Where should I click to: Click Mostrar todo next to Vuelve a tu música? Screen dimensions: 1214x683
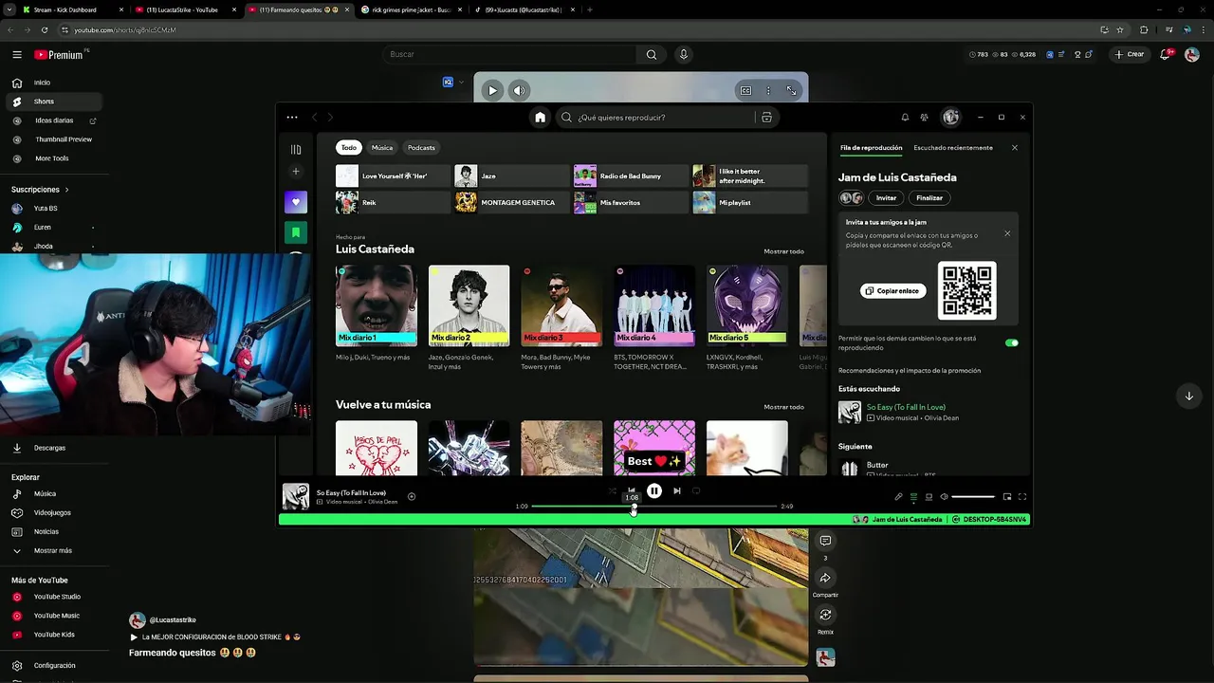tap(783, 407)
